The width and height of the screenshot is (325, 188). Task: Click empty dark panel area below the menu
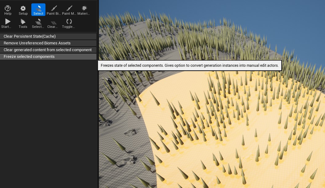[48, 122]
